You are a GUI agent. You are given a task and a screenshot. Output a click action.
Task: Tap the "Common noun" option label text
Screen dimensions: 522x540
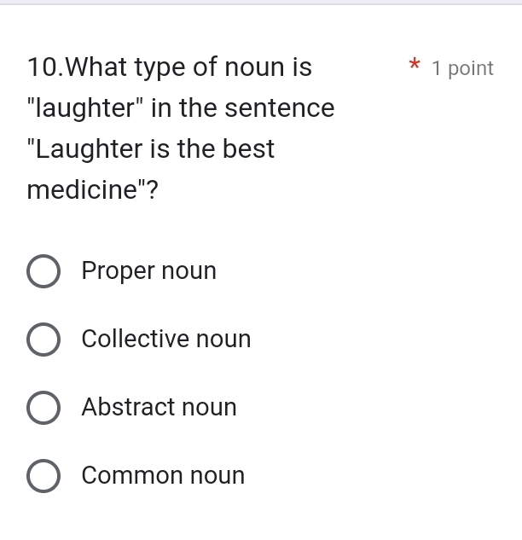pyautogui.click(x=163, y=476)
